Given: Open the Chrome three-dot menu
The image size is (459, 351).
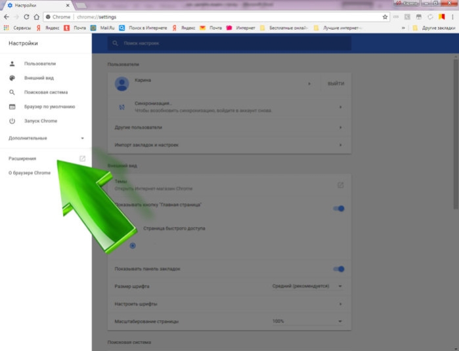Looking at the screenshot, I should coord(452,17).
